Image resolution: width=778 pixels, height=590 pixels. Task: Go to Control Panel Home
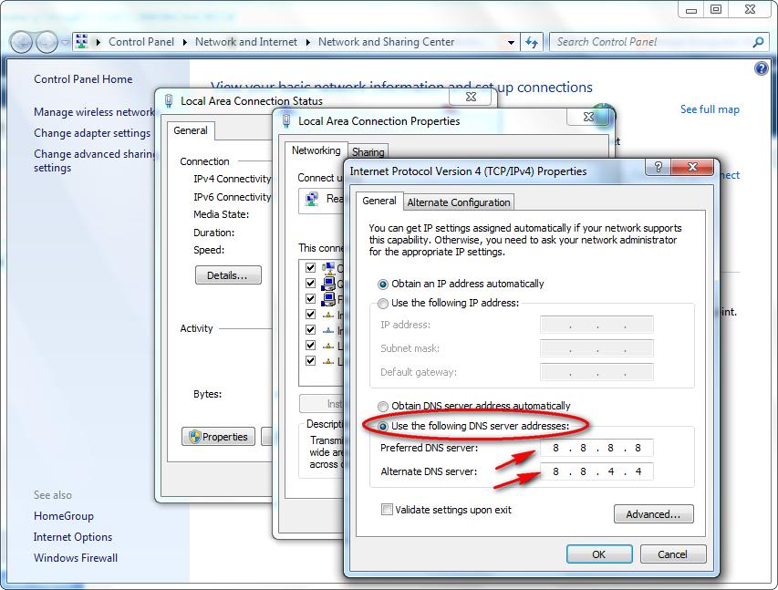pyautogui.click(x=83, y=79)
